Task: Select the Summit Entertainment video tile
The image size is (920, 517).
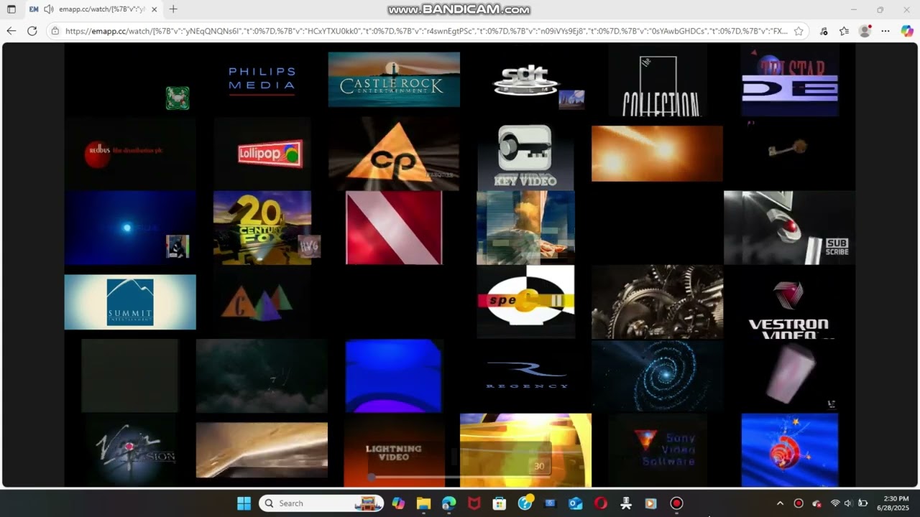Action: pyautogui.click(x=130, y=302)
